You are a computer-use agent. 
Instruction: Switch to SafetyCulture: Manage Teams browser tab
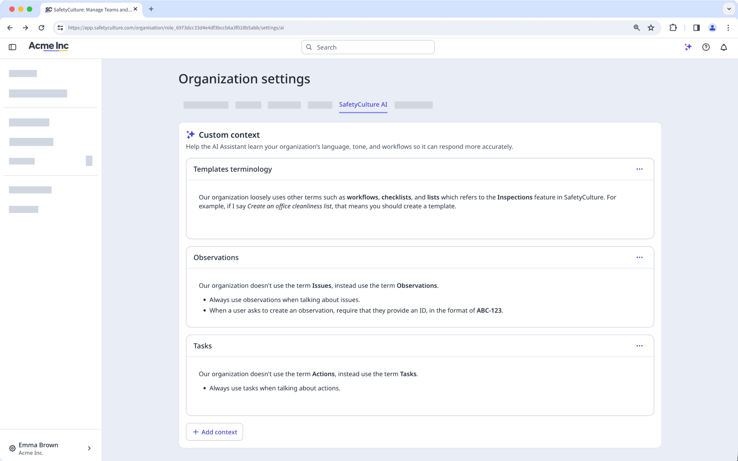point(91,9)
